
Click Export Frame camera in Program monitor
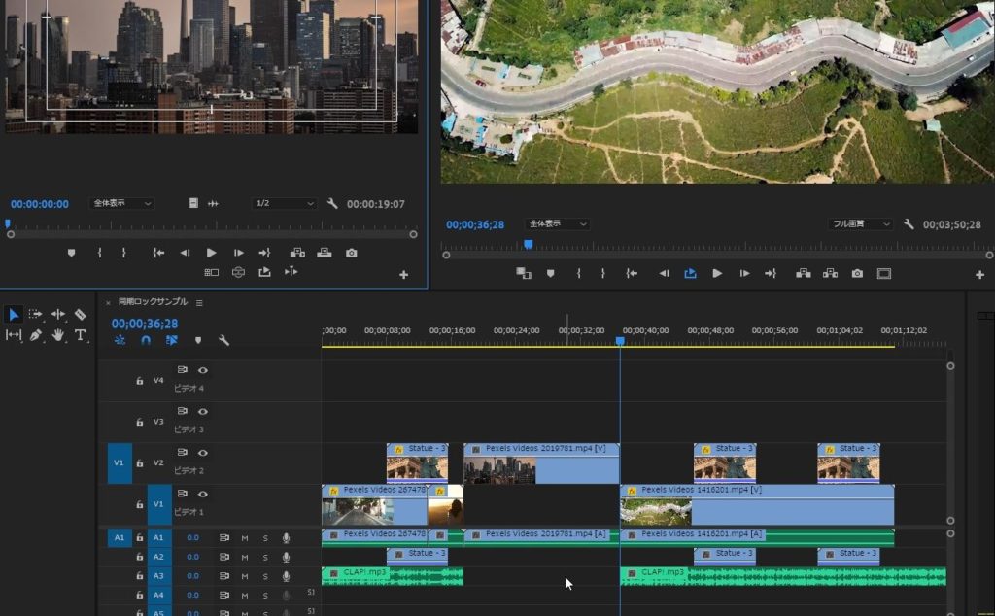coord(857,274)
